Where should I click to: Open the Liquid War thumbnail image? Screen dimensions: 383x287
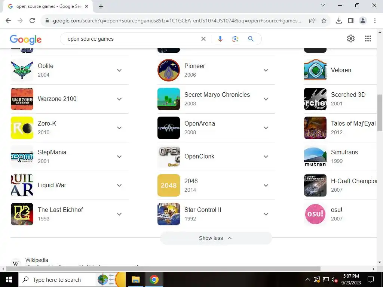[22, 185]
